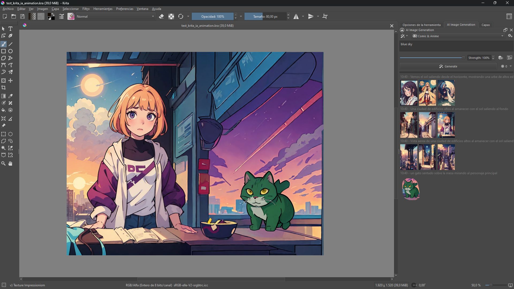Select the Elliptical Selection tool
The width and height of the screenshot is (514, 289).
[10, 134]
